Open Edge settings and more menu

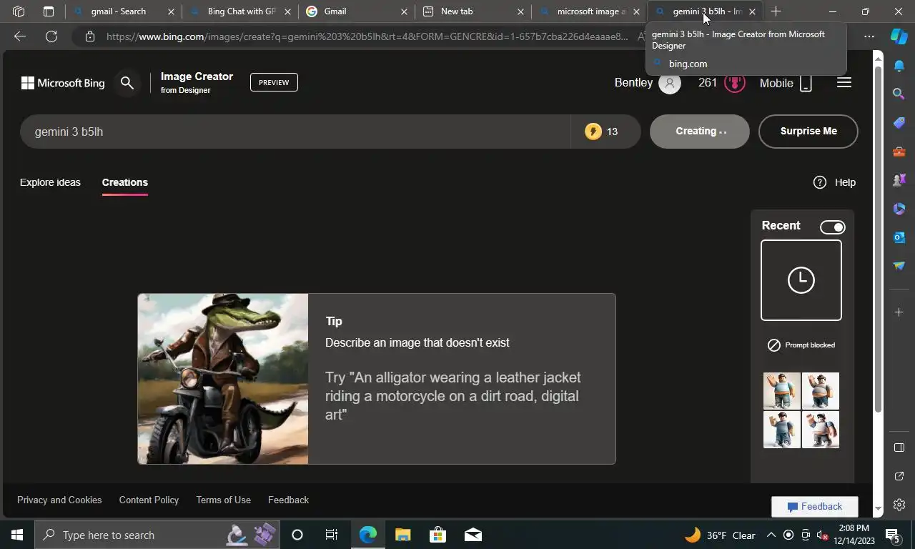[869, 36]
